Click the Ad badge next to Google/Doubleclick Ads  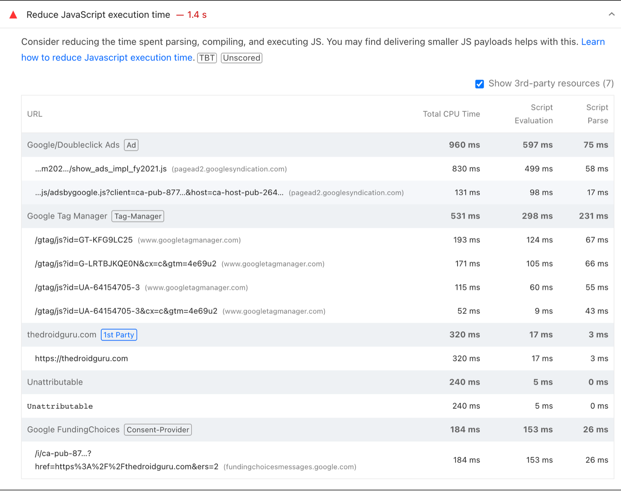point(131,145)
